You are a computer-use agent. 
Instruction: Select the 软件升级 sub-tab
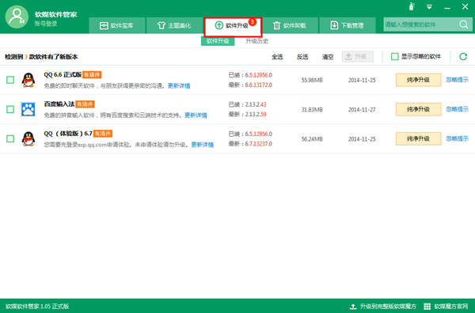pos(218,41)
